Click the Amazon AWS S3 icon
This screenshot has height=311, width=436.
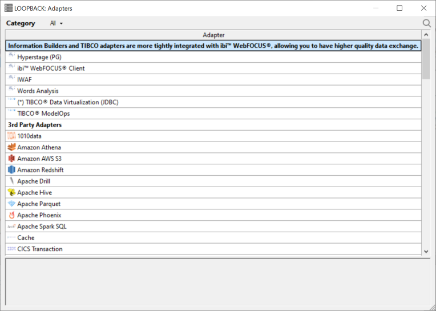(11, 159)
